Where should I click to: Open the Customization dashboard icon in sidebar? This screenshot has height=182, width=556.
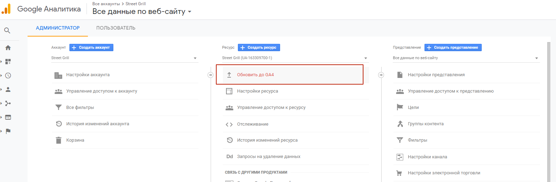point(8,62)
